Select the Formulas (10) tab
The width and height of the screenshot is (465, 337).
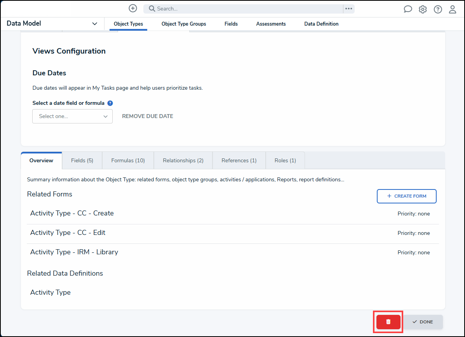(128, 160)
